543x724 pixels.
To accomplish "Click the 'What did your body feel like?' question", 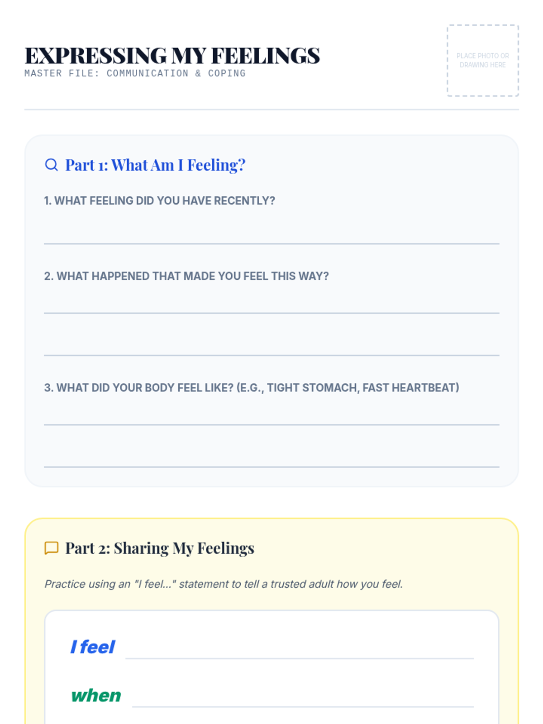I will tap(252, 388).
